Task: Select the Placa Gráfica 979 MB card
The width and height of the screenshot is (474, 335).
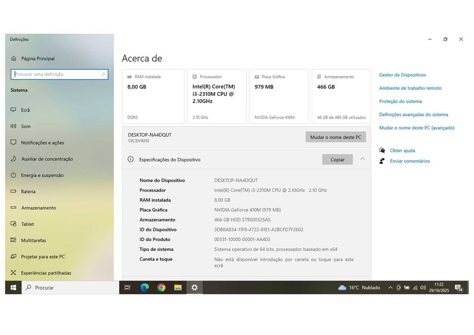Action: (279, 96)
